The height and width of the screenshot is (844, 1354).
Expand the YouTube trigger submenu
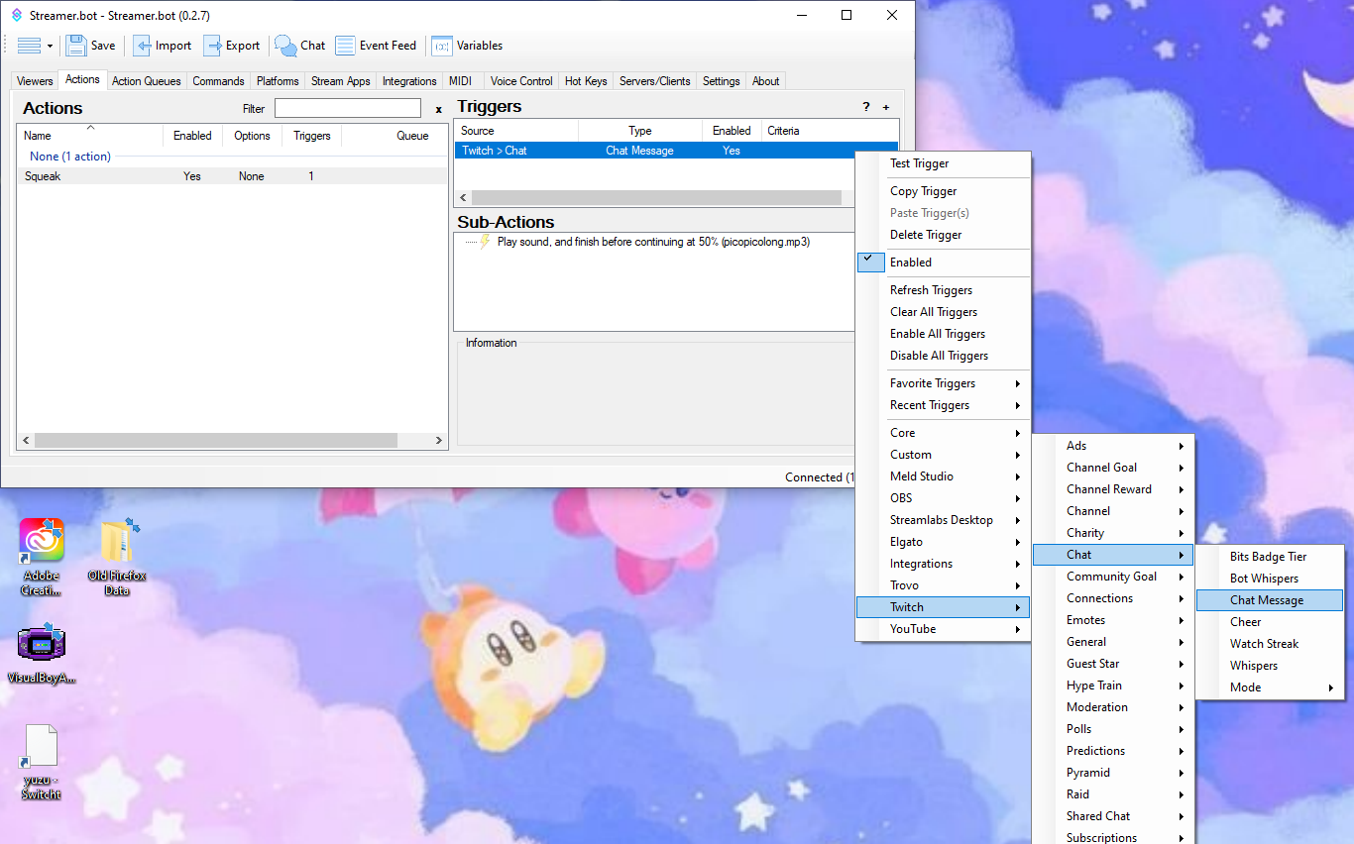click(944, 629)
